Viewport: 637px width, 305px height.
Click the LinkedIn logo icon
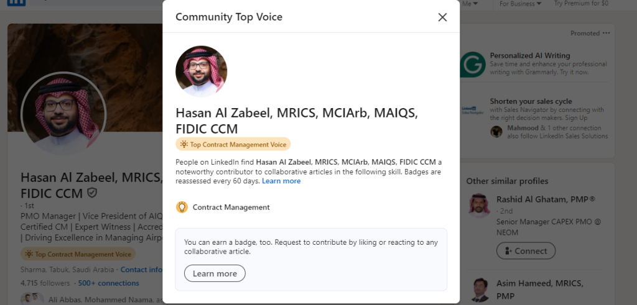pyautogui.click(x=17, y=3)
